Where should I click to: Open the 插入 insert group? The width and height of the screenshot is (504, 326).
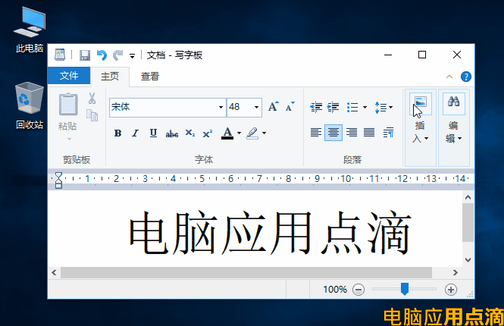pyautogui.click(x=421, y=127)
